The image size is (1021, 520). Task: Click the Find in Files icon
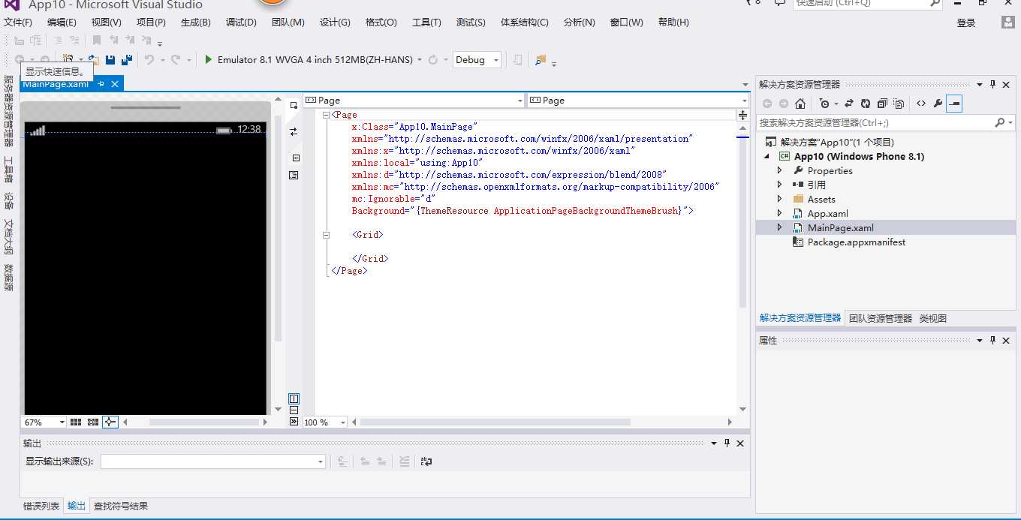(x=540, y=60)
